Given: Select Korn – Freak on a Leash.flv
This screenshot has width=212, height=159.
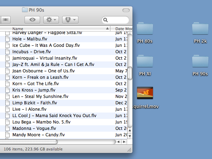Looking at the screenshot, I should tap(64, 77).
